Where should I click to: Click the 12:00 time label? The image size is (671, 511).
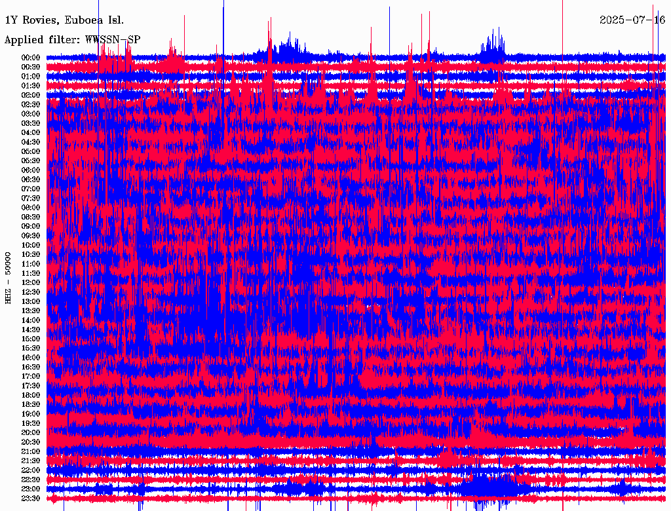tap(31, 283)
